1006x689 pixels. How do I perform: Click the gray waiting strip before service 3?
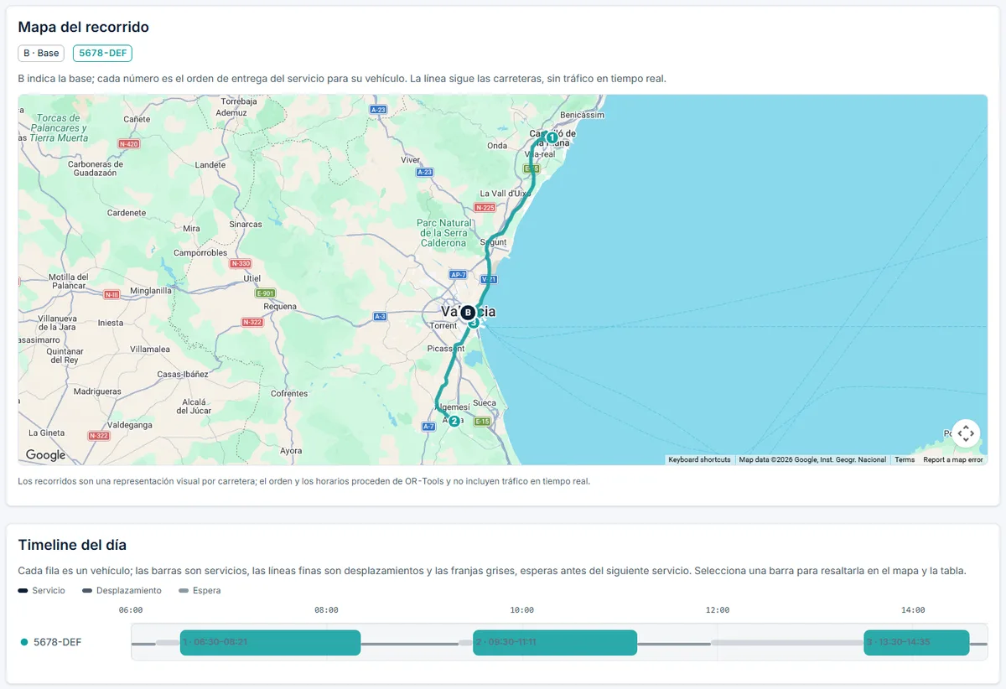[x=787, y=643]
